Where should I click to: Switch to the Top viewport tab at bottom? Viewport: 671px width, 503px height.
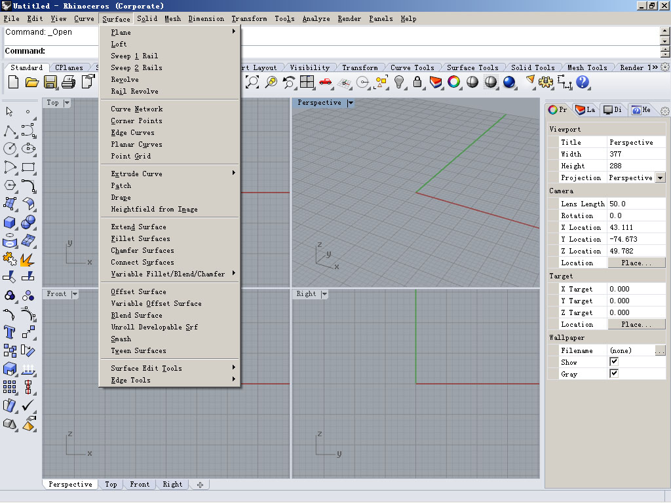click(111, 484)
